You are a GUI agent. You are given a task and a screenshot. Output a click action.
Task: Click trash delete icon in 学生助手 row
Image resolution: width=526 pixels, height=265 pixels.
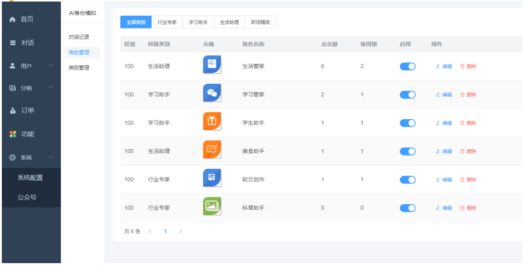462,123
